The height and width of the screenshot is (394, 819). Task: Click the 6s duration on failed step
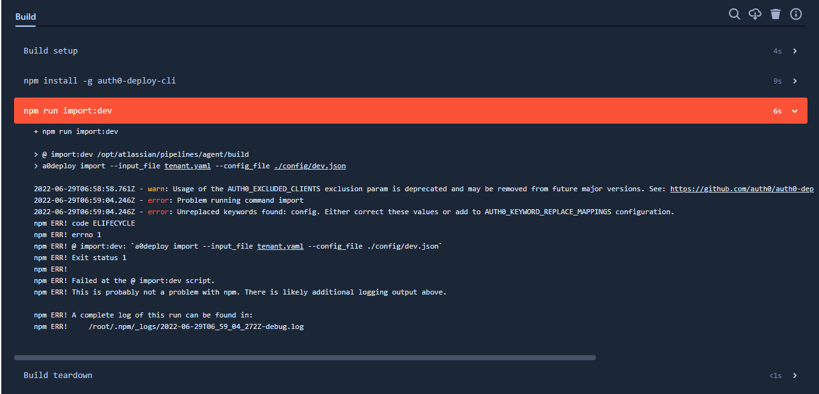click(777, 111)
